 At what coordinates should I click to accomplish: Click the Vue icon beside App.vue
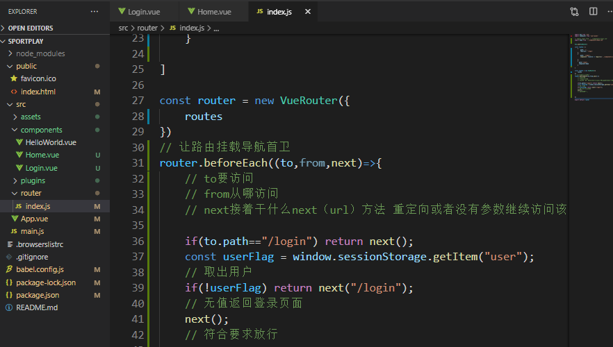point(15,219)
